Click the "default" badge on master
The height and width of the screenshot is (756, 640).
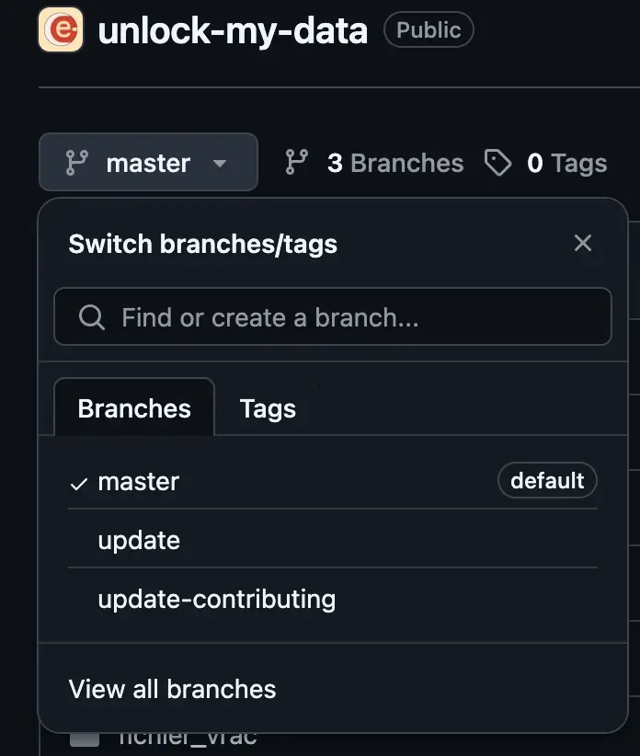coord(547,480)
